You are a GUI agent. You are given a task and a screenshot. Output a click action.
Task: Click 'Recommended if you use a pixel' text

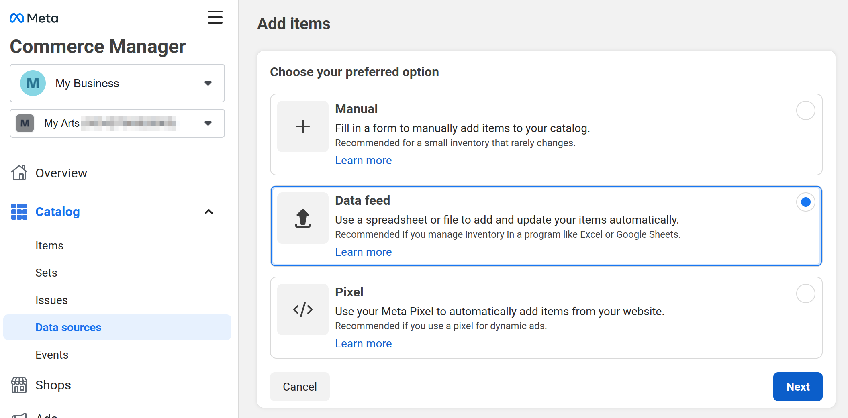pyautogui.click(x=441, y=326)
